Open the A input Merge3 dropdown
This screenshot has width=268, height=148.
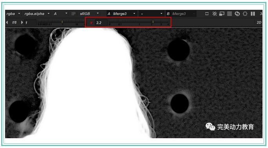coord(121,14)
